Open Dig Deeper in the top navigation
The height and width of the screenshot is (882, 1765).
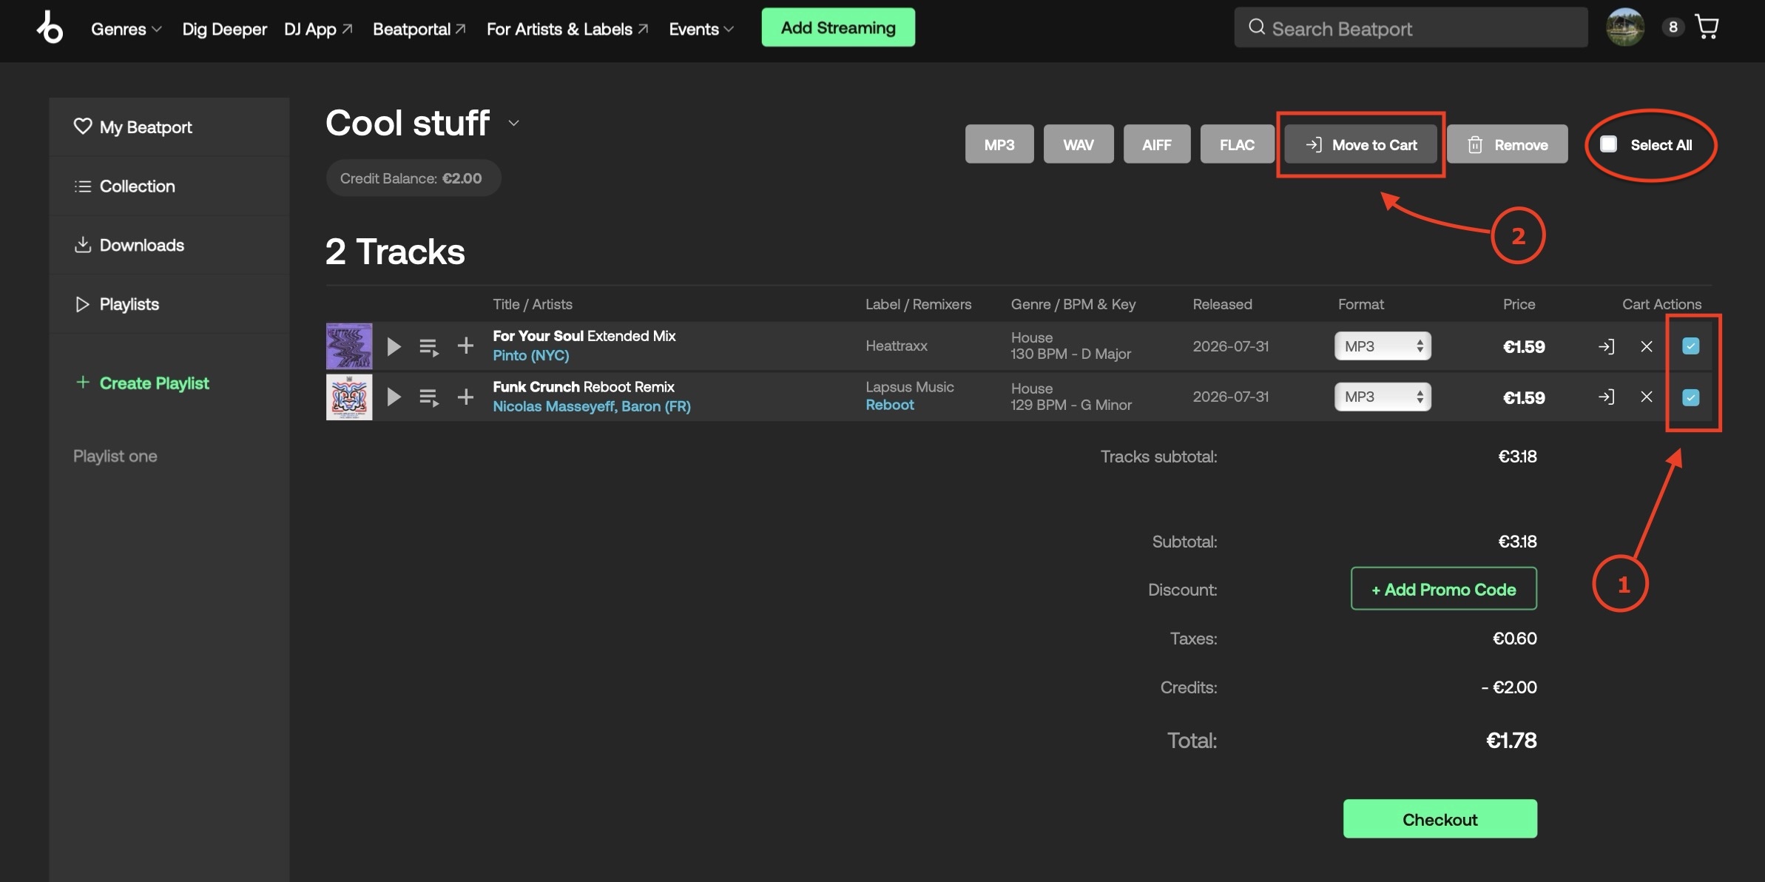point(225,29)
